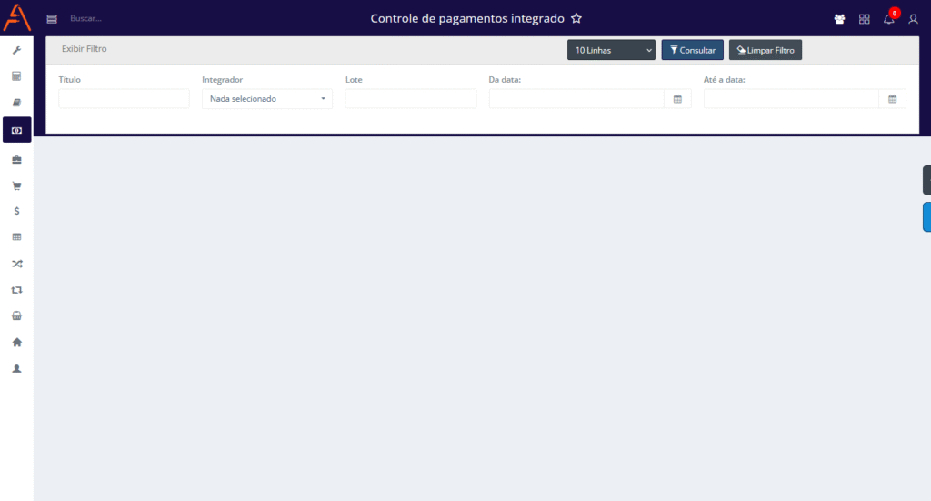Screen dimensions: 931x501
Task: Open the apps grid icon in header
Action: 865,19
